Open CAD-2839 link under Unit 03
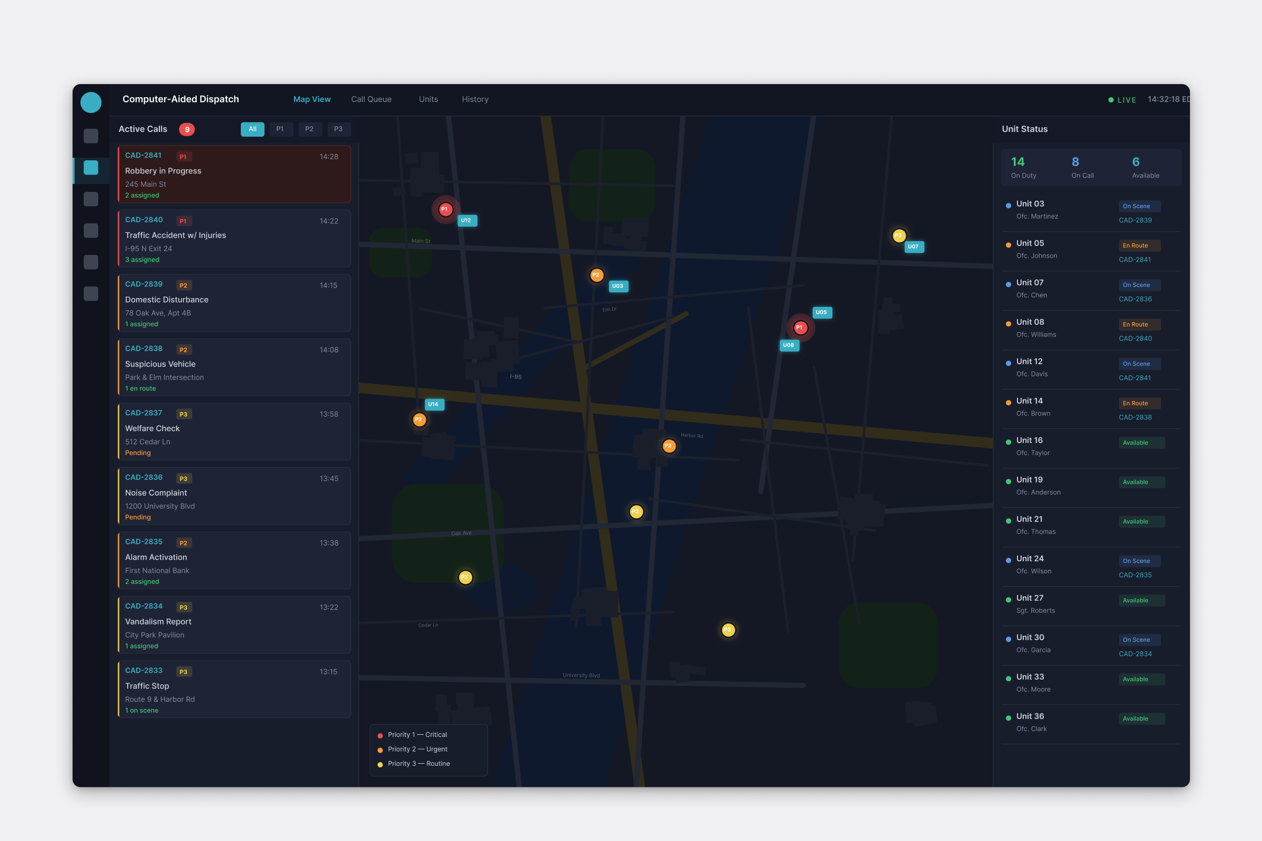The width and height of the screenshot is (1262, 841). click(1135, 220)
